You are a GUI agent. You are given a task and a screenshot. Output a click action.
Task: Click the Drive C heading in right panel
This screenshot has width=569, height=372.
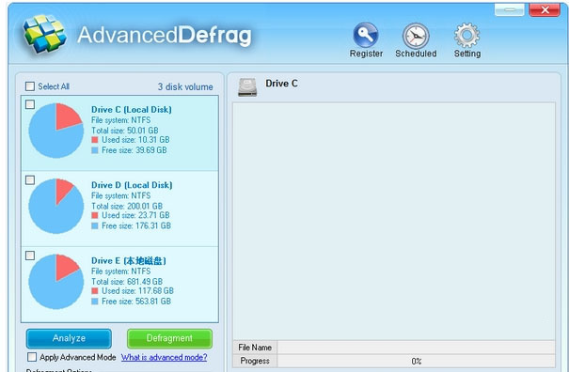coord(281,84)
